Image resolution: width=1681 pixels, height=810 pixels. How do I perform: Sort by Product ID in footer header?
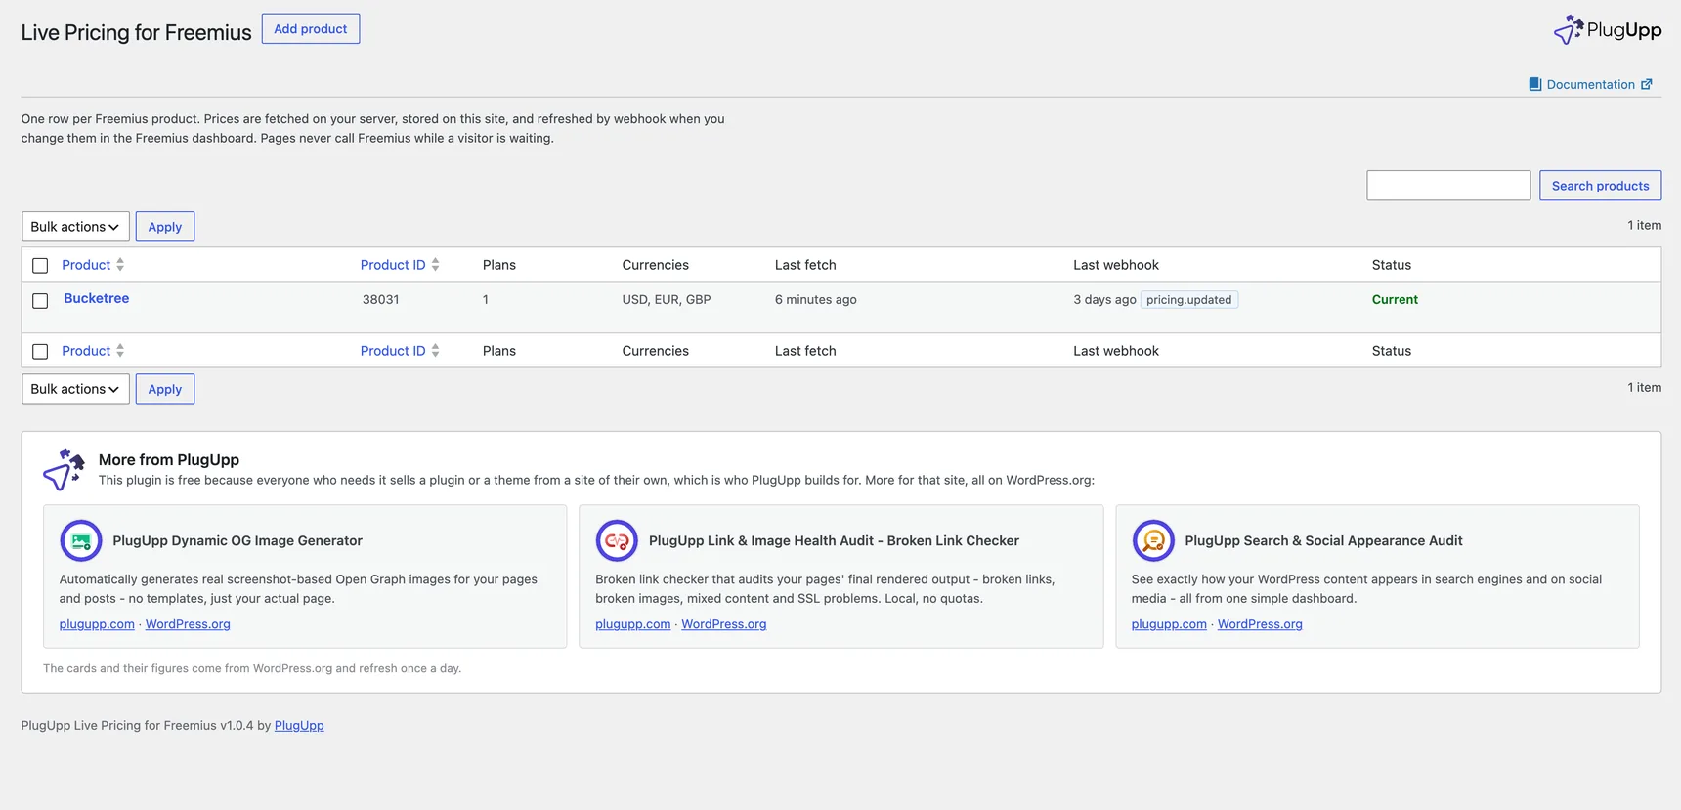point(393,351)
